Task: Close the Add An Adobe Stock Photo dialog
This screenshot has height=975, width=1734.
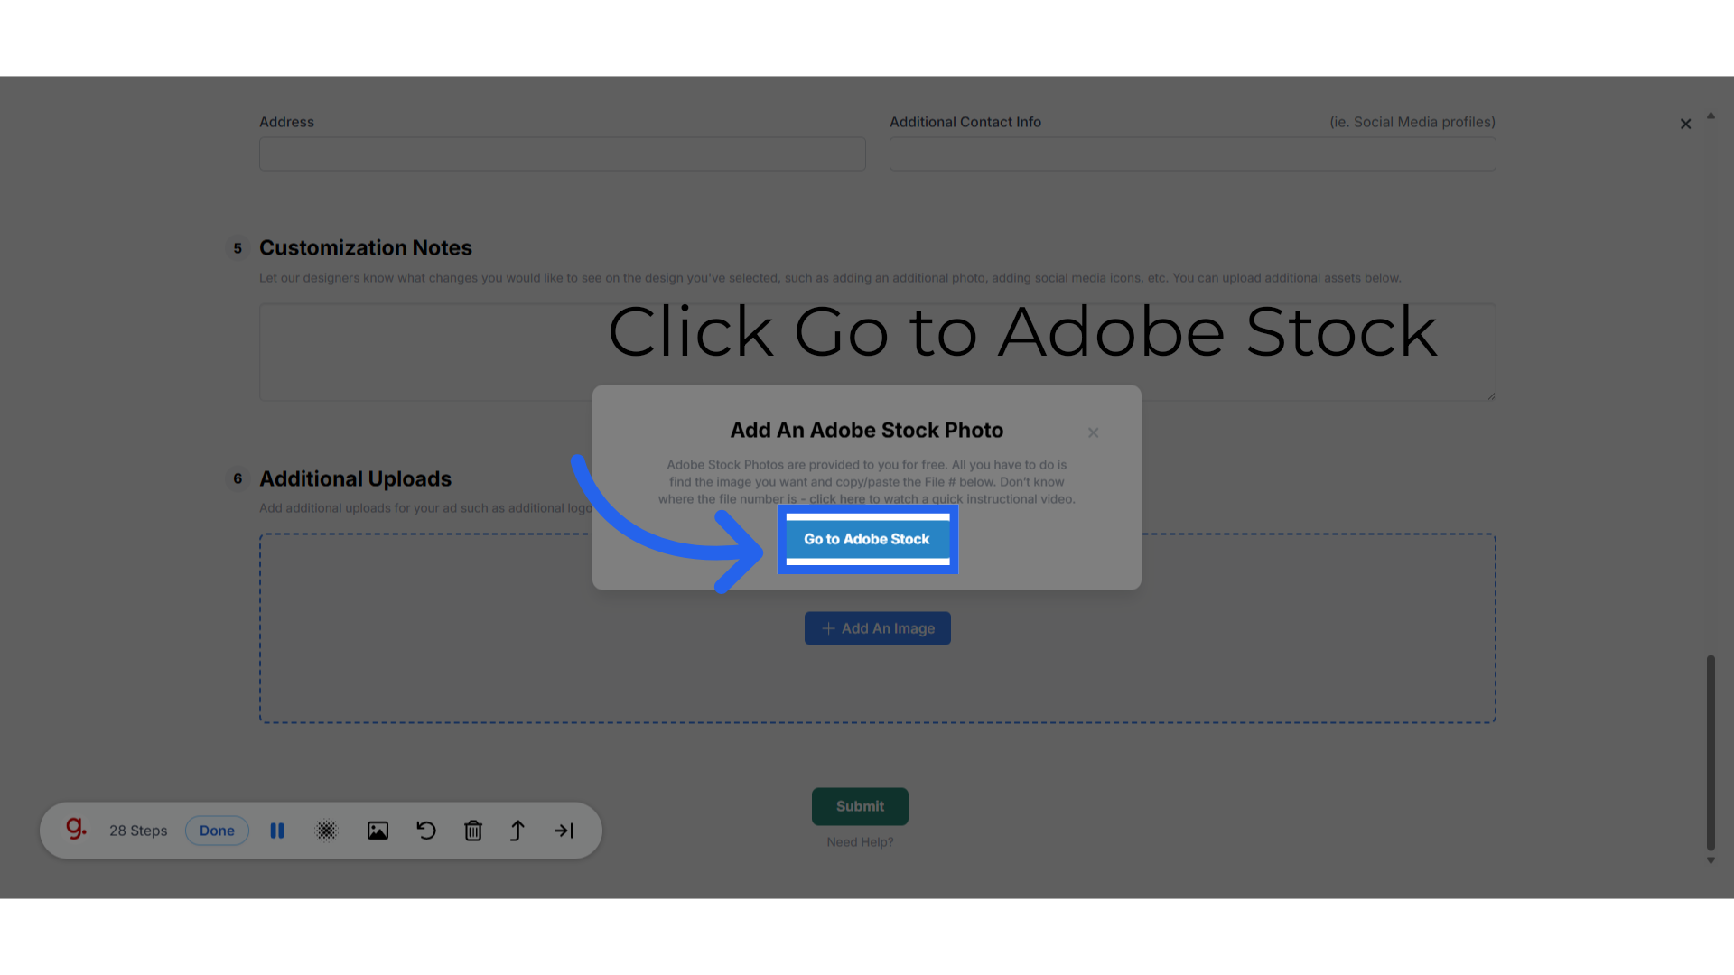Action: (x=1093, y=432)
